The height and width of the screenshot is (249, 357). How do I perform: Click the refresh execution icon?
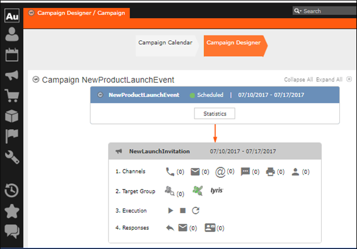(196, 210)
